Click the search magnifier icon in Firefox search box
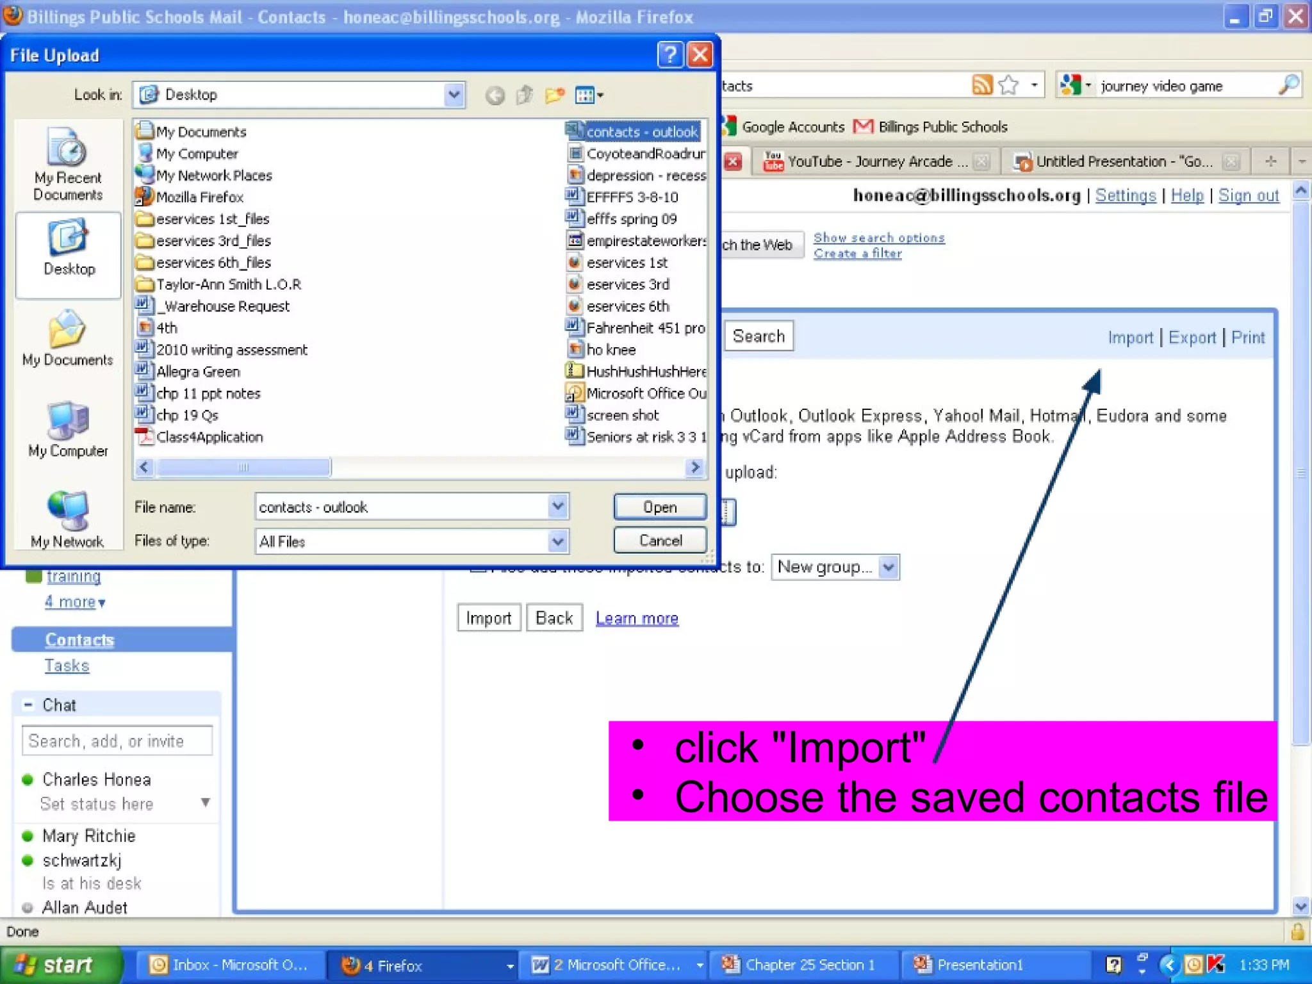The height and width of the screenshot is (984, 1312). (x=1288, y=85)
